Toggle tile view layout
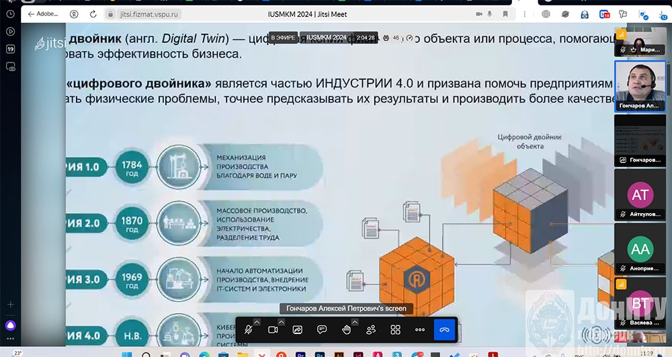 click(x=396, y=329)
